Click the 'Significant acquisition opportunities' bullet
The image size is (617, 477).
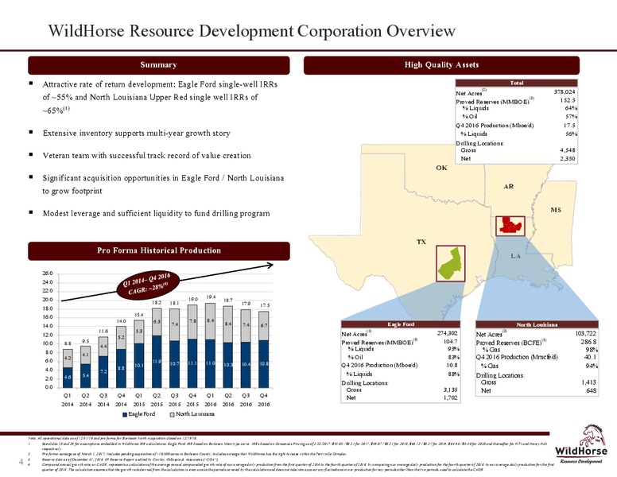[x=163, y=184]
